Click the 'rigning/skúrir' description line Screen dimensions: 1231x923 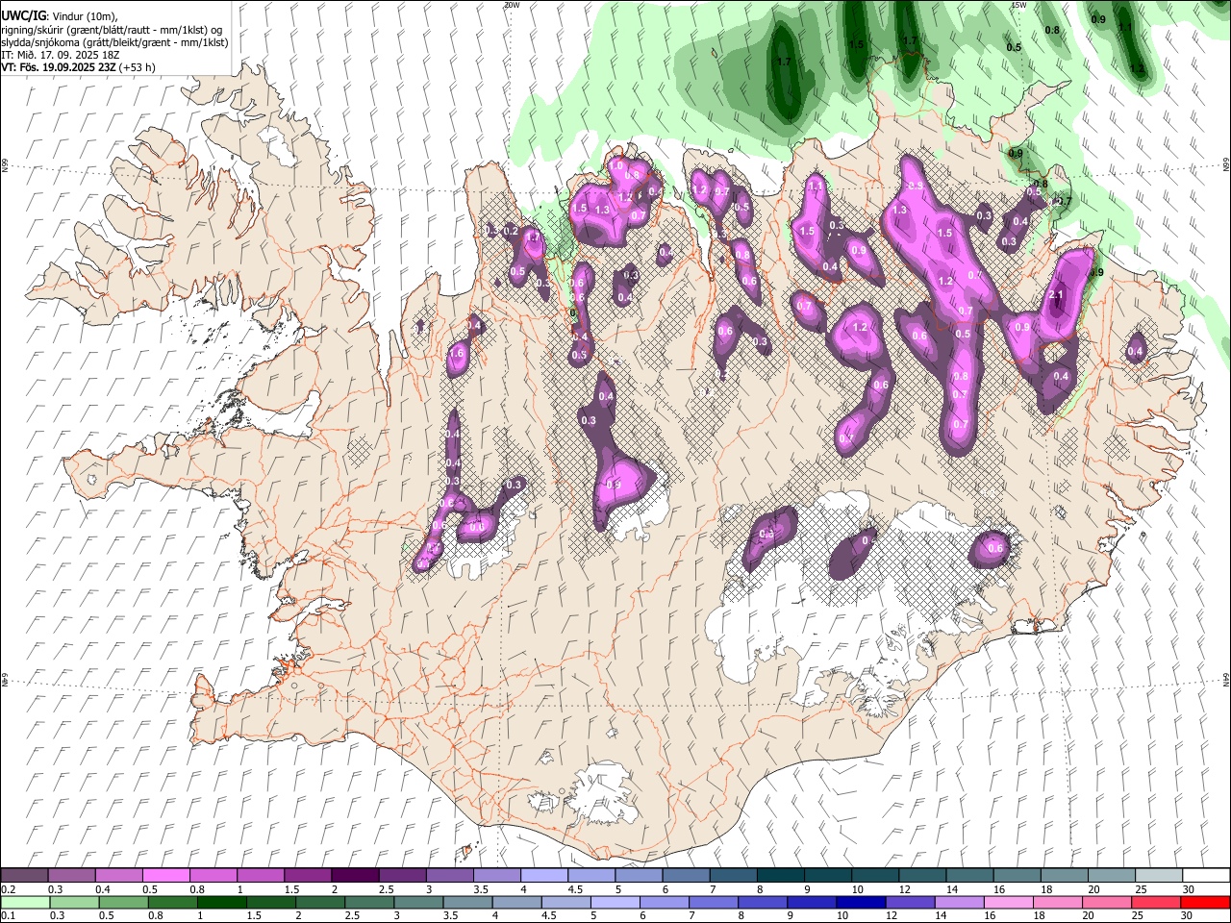click(112, 29)
